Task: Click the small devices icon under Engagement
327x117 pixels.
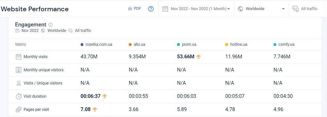Action: pyautogui.click(x=71, y=31)
